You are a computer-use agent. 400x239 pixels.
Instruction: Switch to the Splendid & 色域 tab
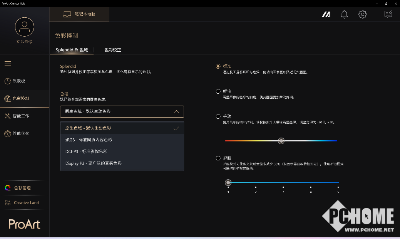(72, 50)
